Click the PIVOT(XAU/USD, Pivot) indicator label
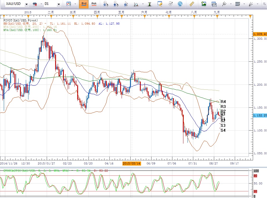 tap(20, 20)
